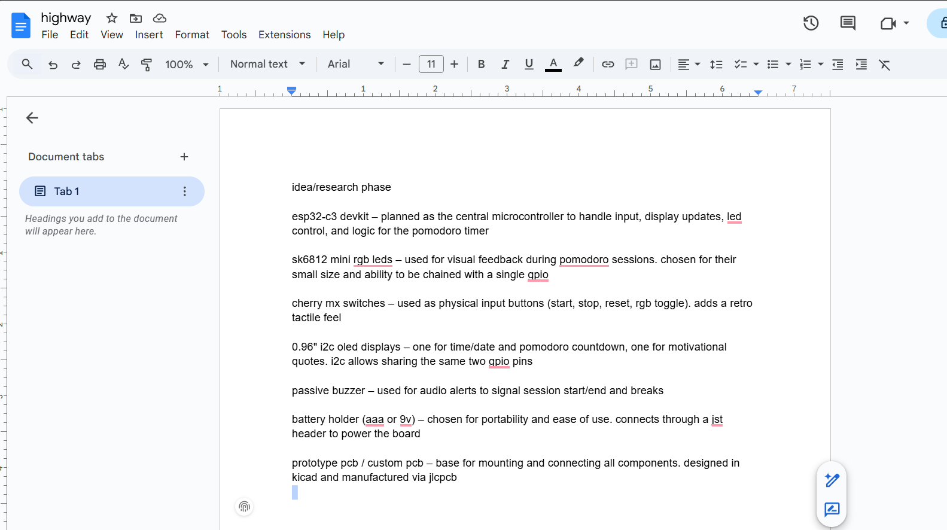
Task: Click the clear formatting icon
Action: [884, 65]
